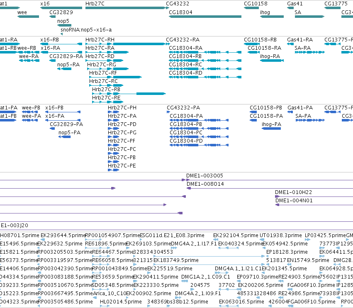Select the DMG1A.2_1.C09.C1 EST label
The height and width of the screenshot is (308, 353).
point(206,277)
